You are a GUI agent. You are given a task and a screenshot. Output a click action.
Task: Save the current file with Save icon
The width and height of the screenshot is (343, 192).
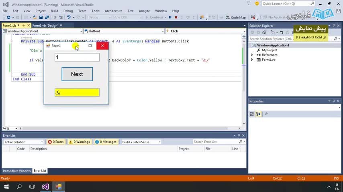tap(41, 17)
